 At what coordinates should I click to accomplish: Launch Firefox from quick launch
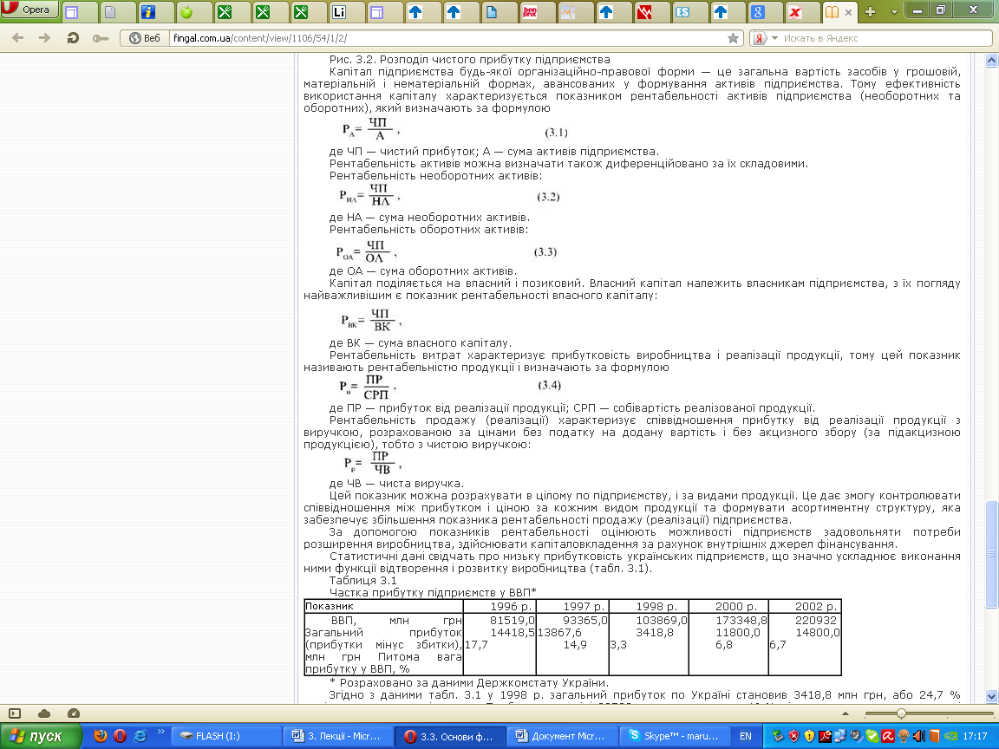point(100,736)
